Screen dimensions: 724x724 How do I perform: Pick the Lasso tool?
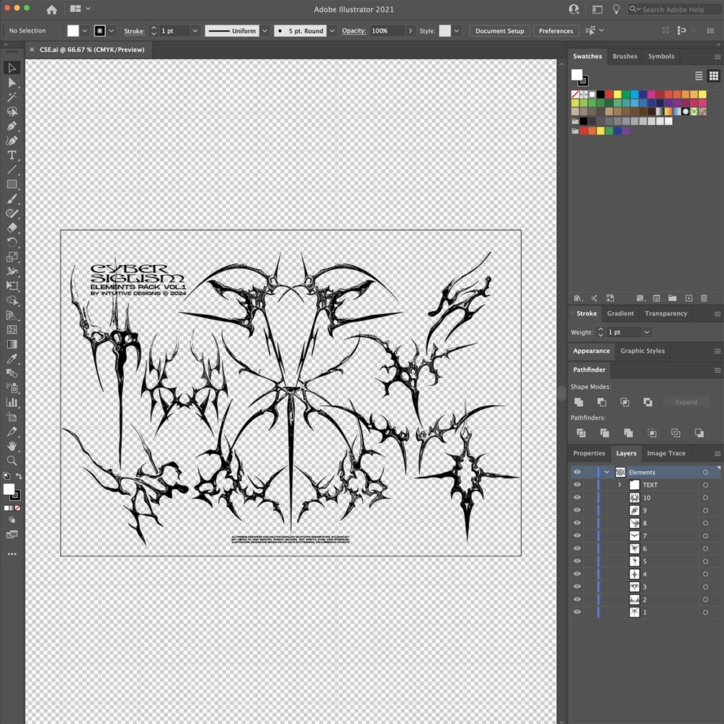[x=12, y=111]
